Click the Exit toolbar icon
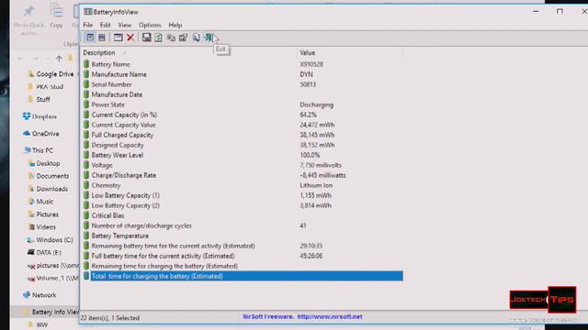This screenshot has width=588, height=330. tap(209, 37)
